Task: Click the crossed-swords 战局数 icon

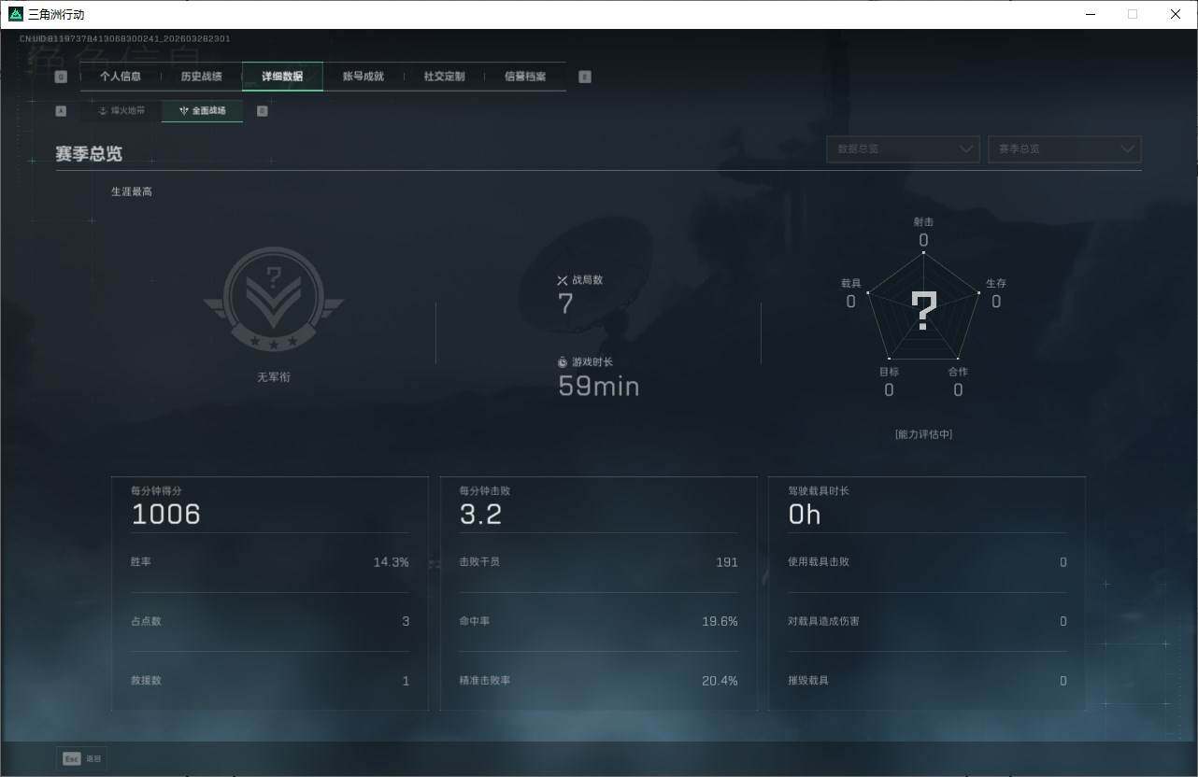Action: (563, 280)
